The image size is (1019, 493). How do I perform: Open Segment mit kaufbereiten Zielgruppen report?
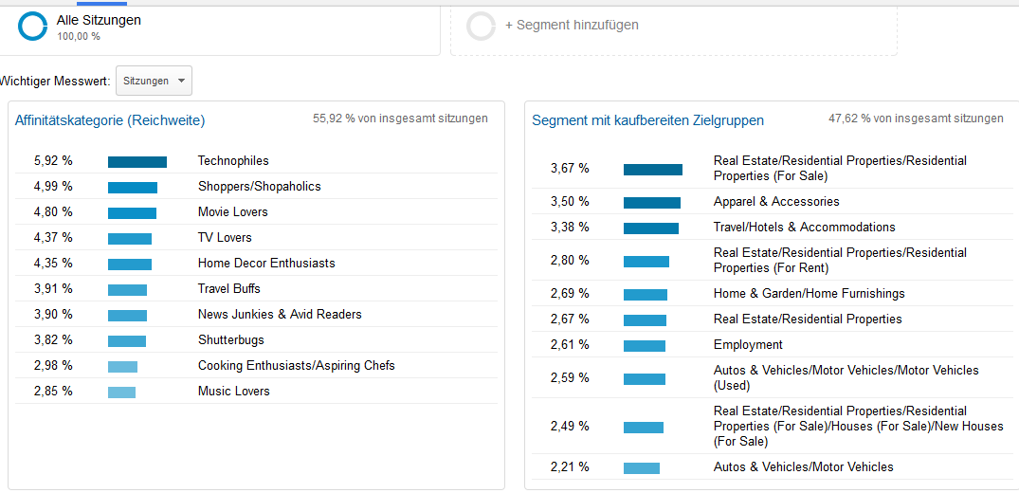tap(648, 120)
